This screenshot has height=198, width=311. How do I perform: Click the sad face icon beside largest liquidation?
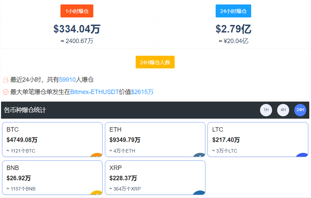tap(5, 92)
